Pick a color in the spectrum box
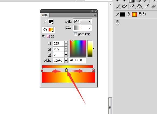This screenshot has height=114, width=157. 78,49
